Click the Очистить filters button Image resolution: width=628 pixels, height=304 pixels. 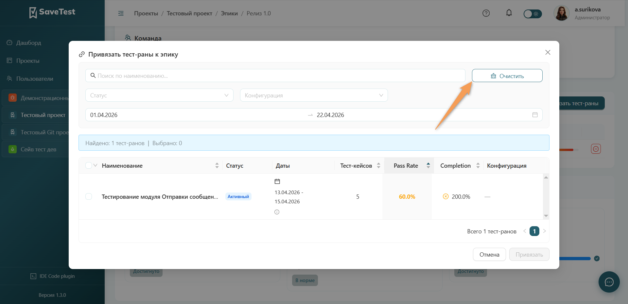[507, 76]
